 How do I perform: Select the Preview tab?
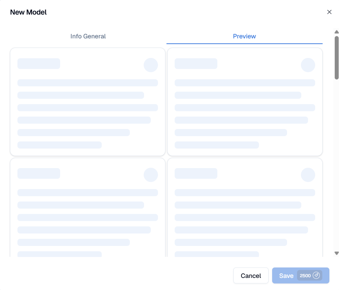[x=244, y=36]
